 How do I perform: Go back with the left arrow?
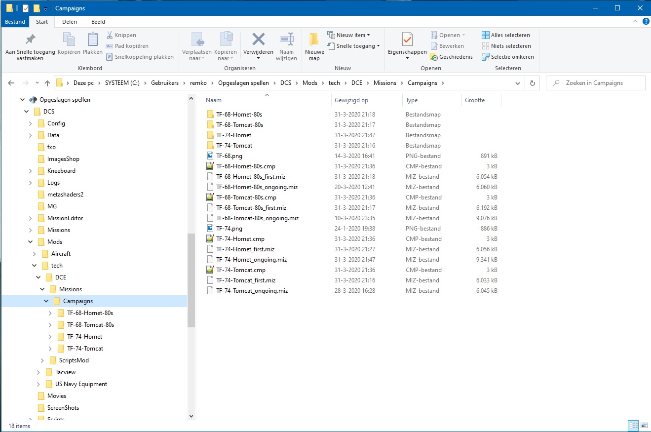(11, 83)
